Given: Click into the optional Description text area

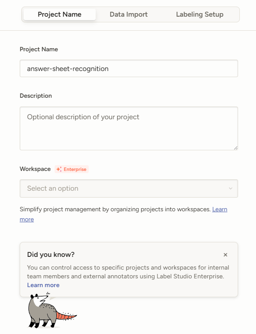Looking at the screenshot, I should (129, 128).
